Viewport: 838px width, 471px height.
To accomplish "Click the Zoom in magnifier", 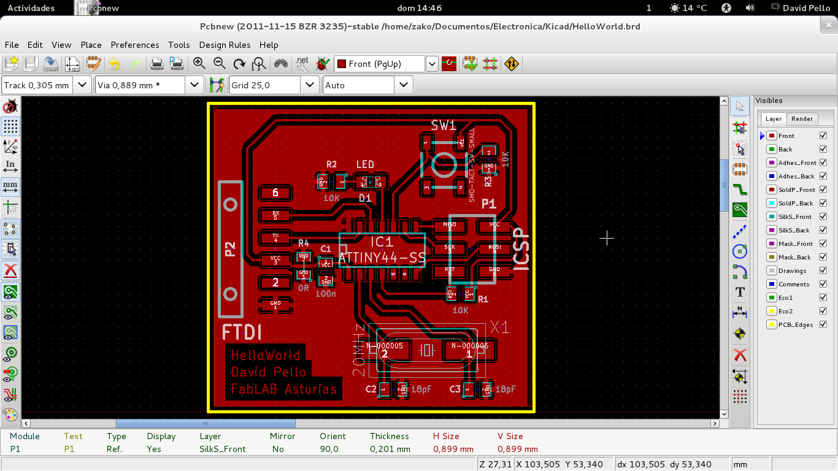I will click(199, 63).
